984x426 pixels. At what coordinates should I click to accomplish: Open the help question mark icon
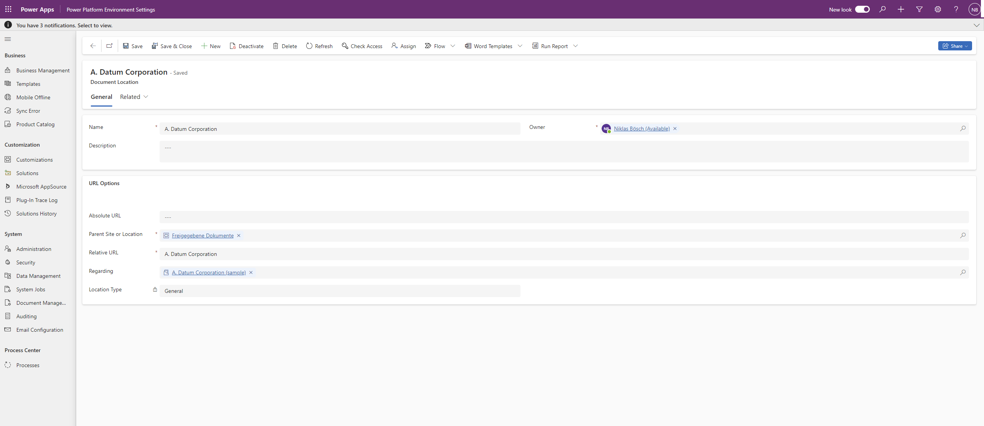click(x=956, y=9)
